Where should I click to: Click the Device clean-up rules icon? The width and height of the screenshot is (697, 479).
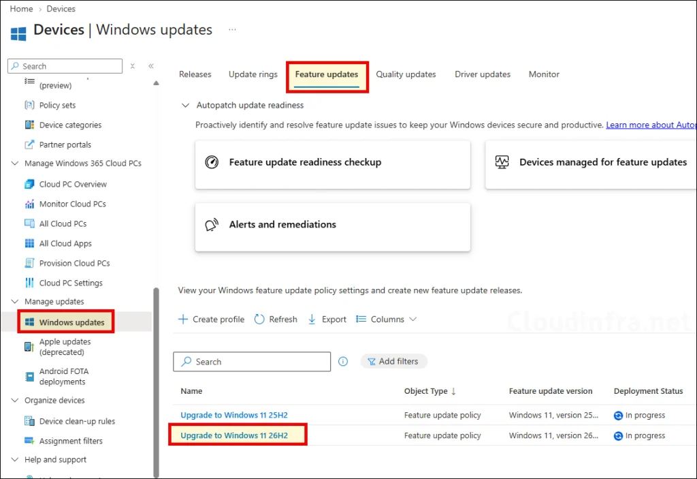click(29, 420)
